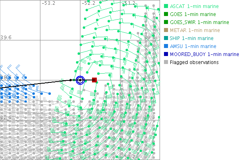Click the -52.2 longitude label at top
240x160 pixels.
(x=88, y=3)
